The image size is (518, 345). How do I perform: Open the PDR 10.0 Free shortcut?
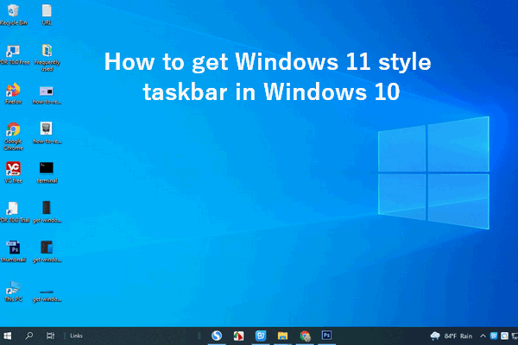pos(14,55)
